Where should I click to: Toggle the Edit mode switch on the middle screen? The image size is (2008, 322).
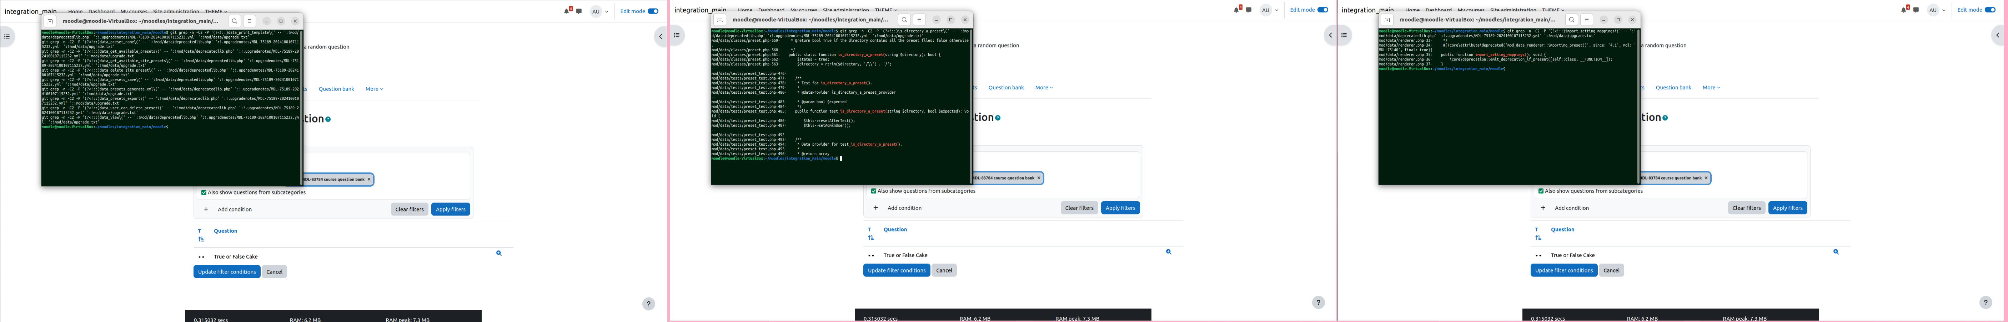[x=1323, y=9]
